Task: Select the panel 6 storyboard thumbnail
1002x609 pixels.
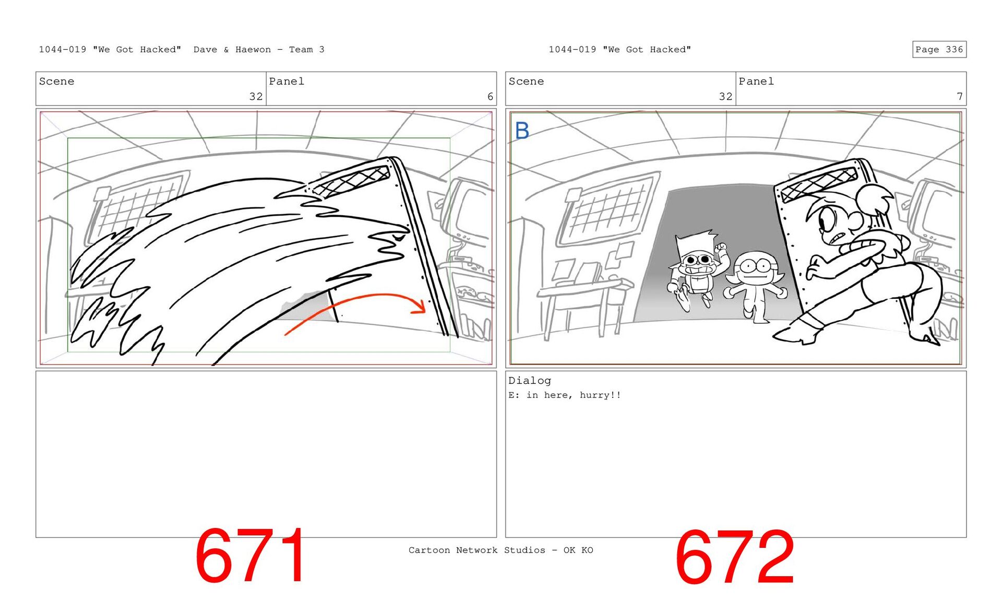Action: [x=266, y=238]
